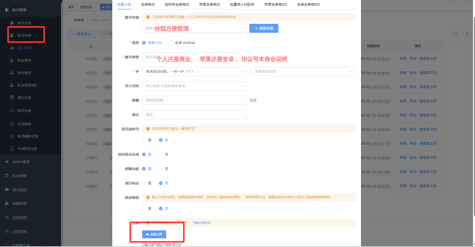Set 修改密钥 to 是

[147, 208]
